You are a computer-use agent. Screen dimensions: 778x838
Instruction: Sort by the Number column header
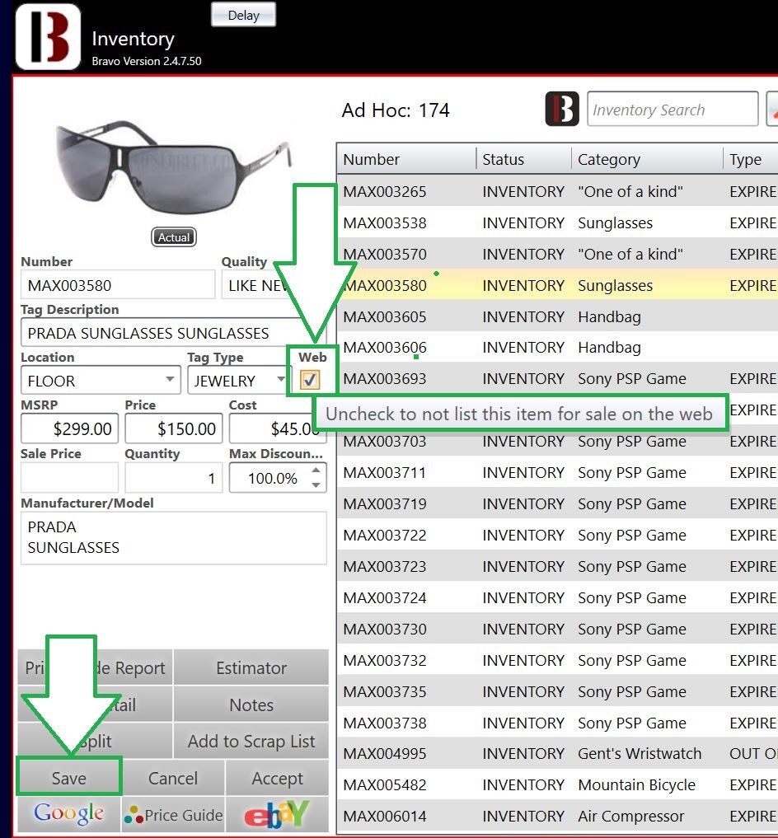405,159
